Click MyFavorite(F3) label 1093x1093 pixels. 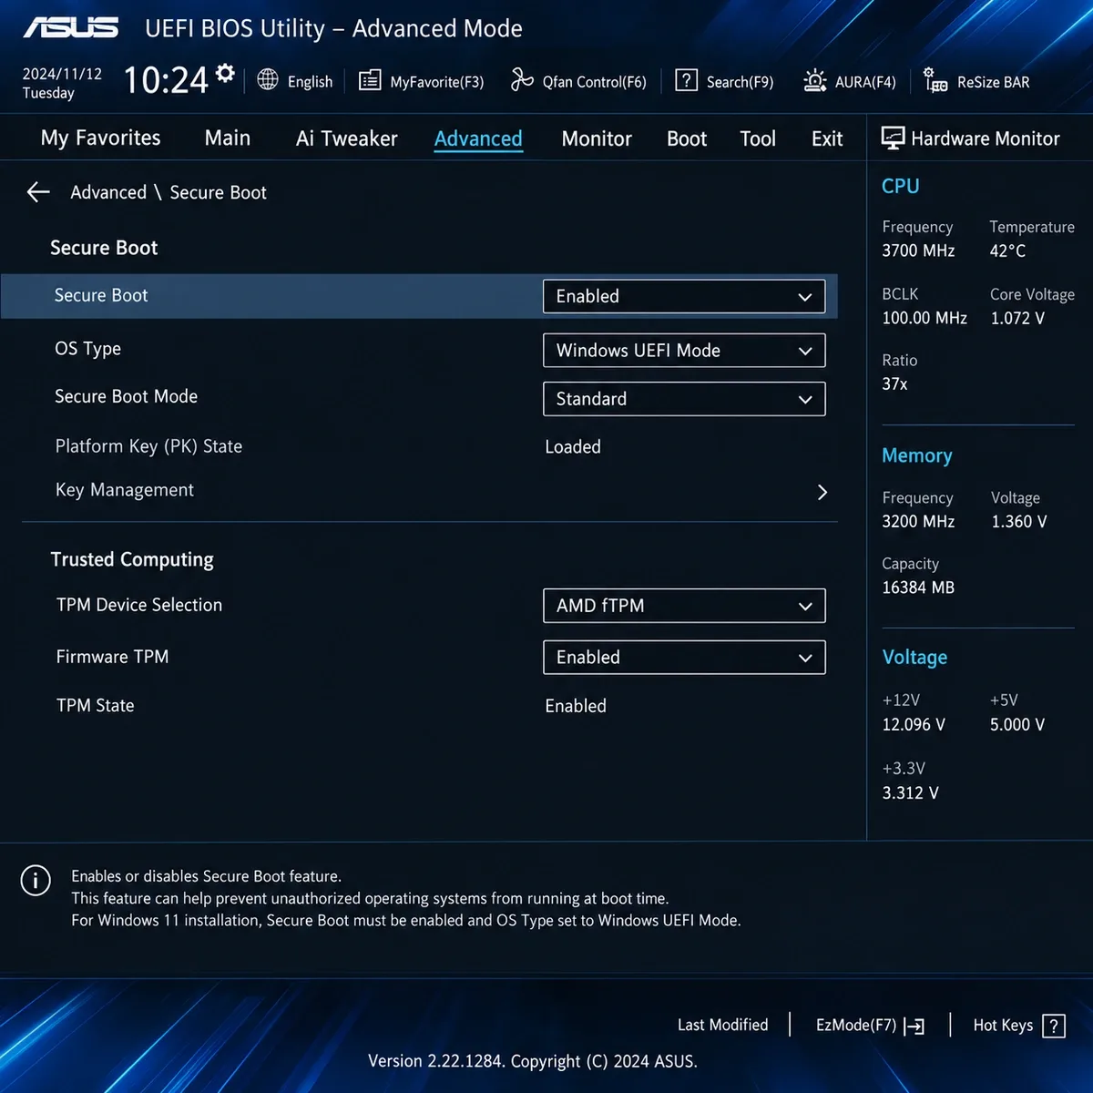[437, 82]
